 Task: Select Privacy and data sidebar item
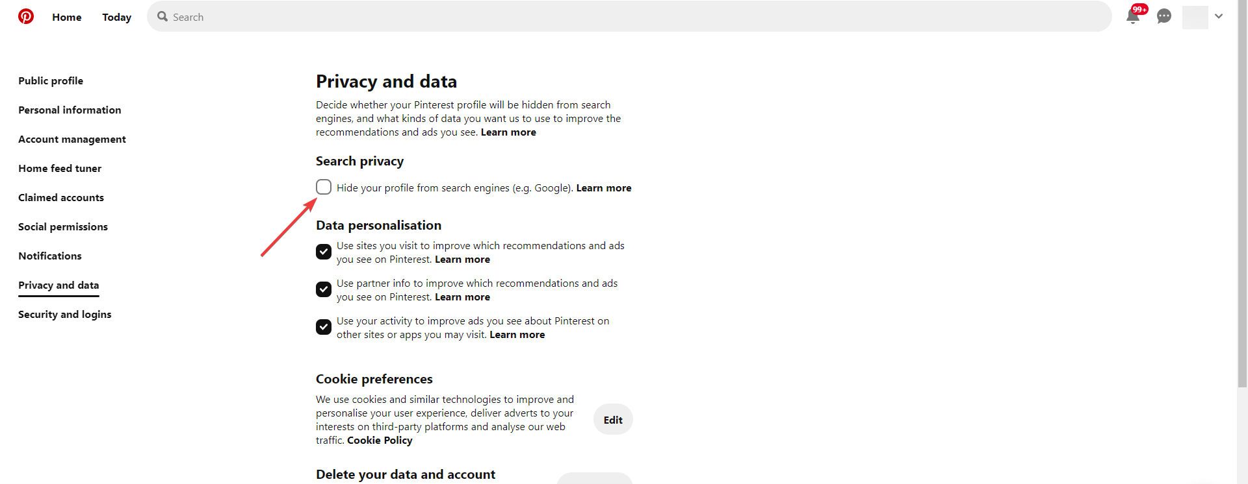(58, 285)
